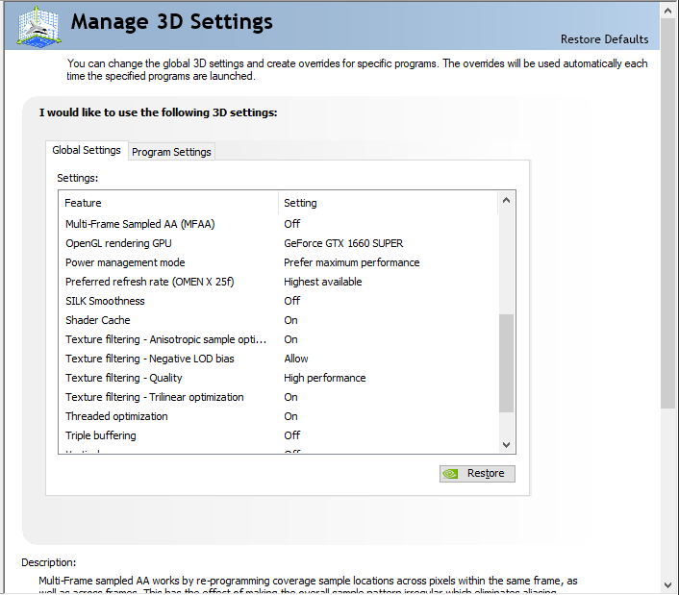
Task: Click the settings list scrollbar thumb
Action: click(x=506, y=363)
